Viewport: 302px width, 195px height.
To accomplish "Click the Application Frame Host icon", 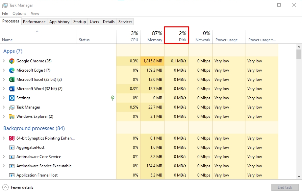I will [x=12, y=175].
